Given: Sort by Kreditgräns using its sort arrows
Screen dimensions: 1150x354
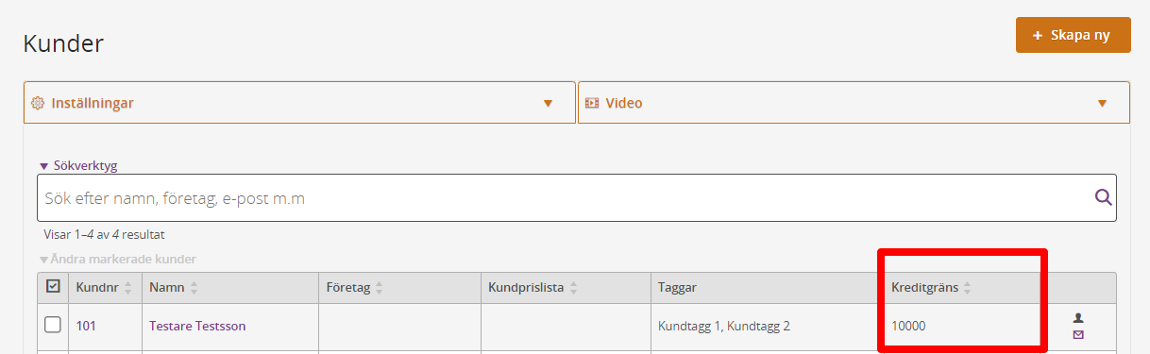Looking at the screenshot, I should tap(967, 288).
